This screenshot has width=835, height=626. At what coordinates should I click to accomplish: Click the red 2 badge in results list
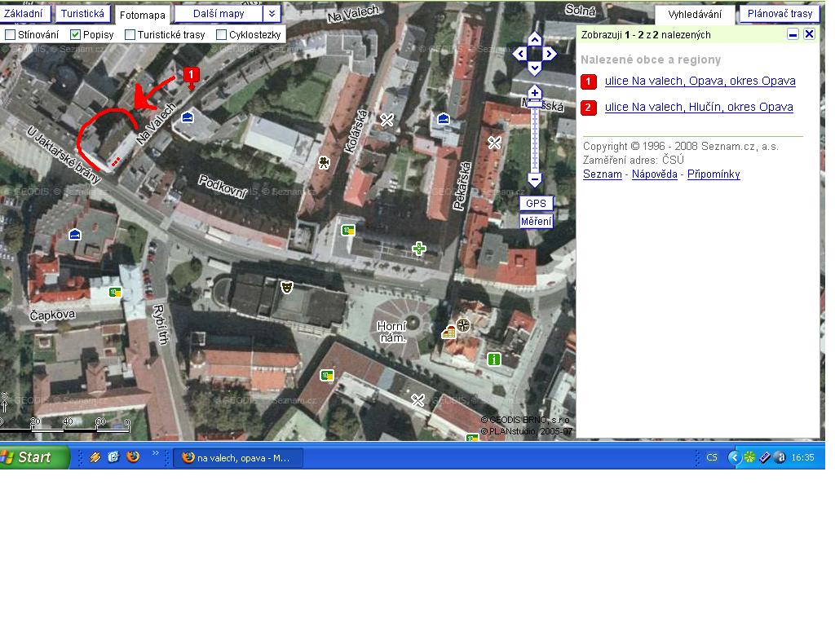(588, 108)
